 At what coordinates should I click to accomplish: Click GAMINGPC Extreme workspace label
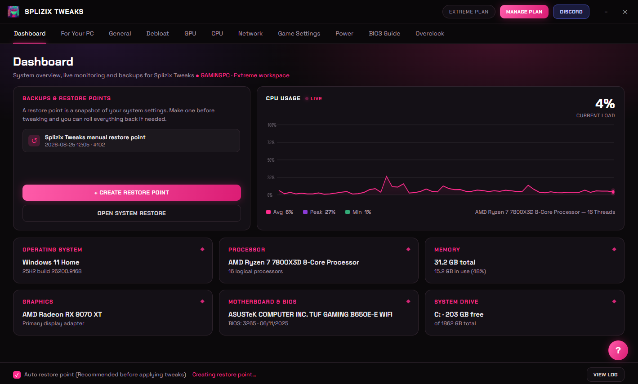click(x=245, y=75)
